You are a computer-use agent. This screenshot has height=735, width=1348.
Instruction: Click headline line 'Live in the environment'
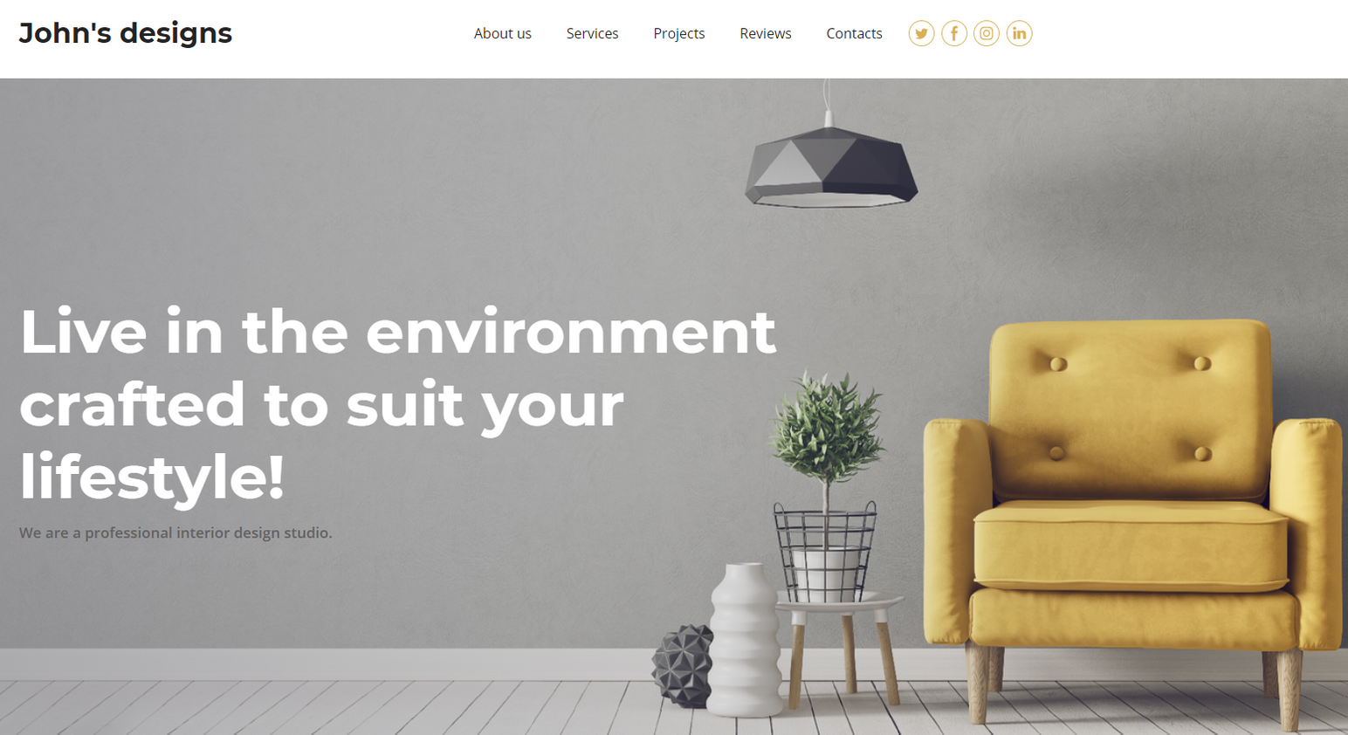397,332
